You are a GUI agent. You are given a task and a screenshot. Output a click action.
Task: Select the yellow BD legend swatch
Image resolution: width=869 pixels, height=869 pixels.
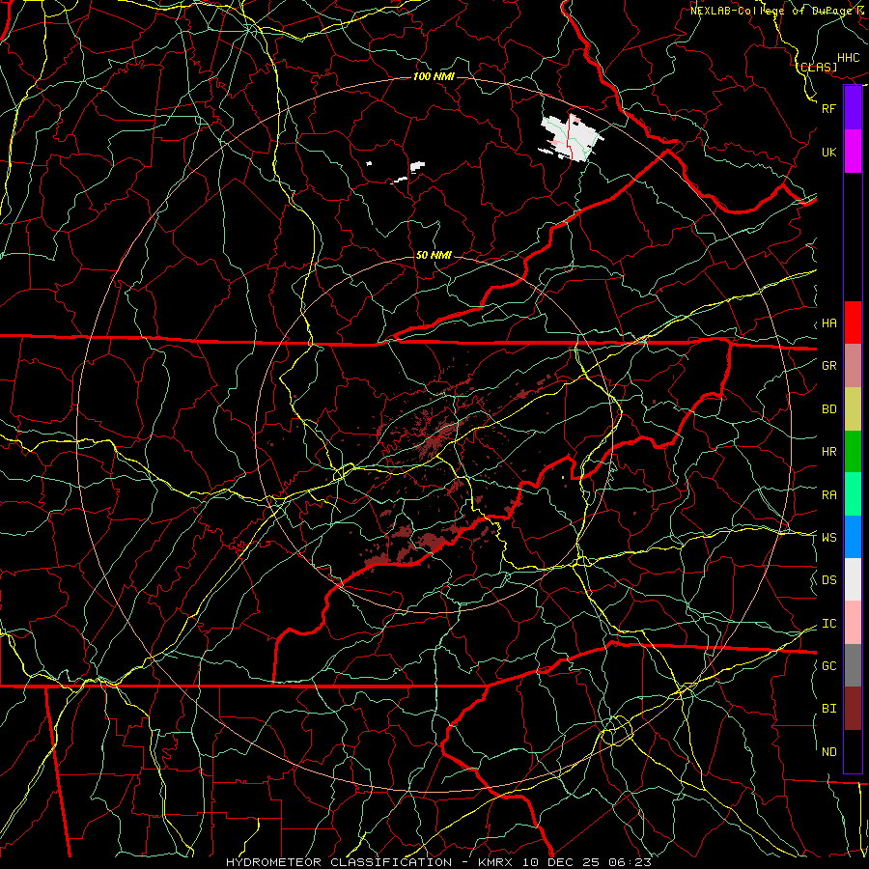coord(853,409)
